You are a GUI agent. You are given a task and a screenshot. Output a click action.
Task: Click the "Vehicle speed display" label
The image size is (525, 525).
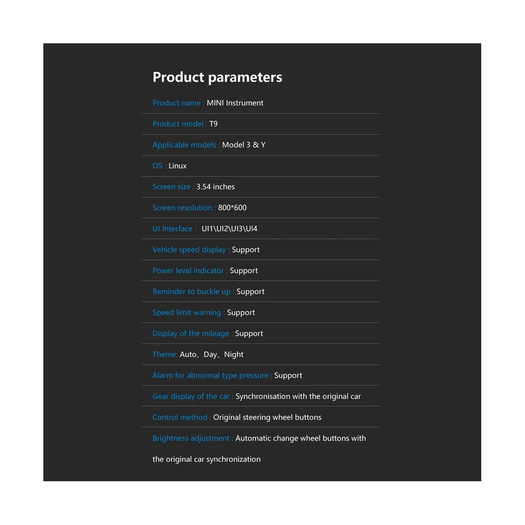[189, 250]
